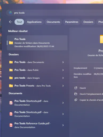
Task: Select the Tout filter tab
Action: coord(19,22)
